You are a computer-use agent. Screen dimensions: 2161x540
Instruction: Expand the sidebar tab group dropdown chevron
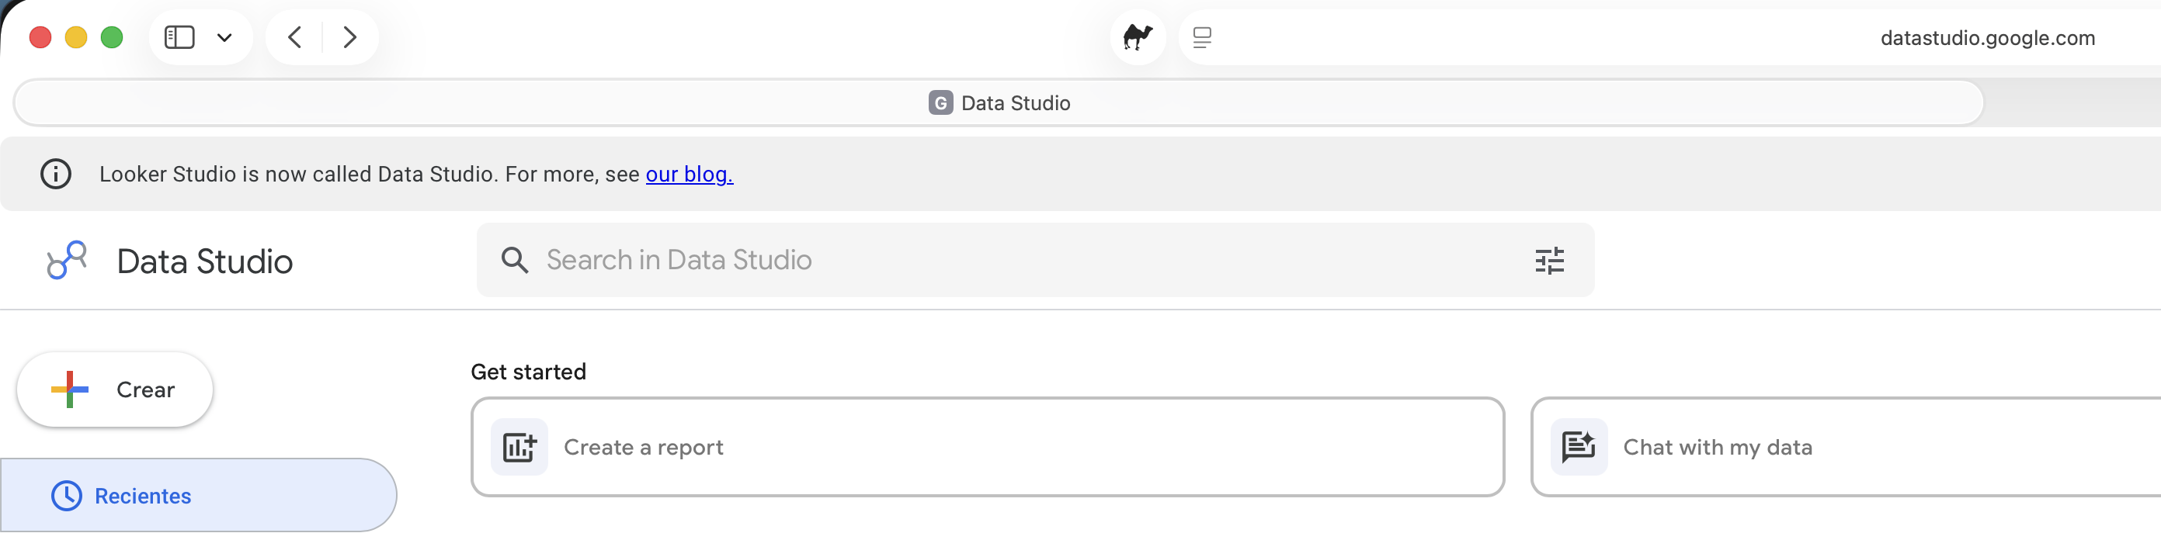pos(224,38)
